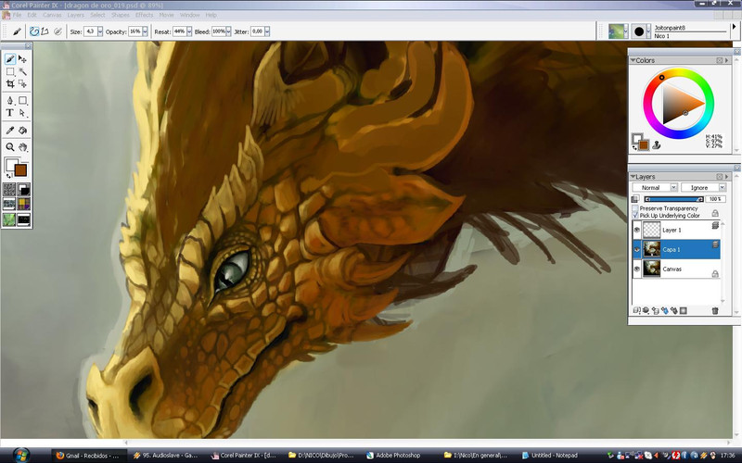This screenshot has height=463, width=742.
Task: Hide Layer 1 using eye icon
Action: [637, 230]
